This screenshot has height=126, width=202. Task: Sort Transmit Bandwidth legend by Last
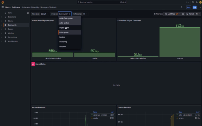tap(198, 112)
